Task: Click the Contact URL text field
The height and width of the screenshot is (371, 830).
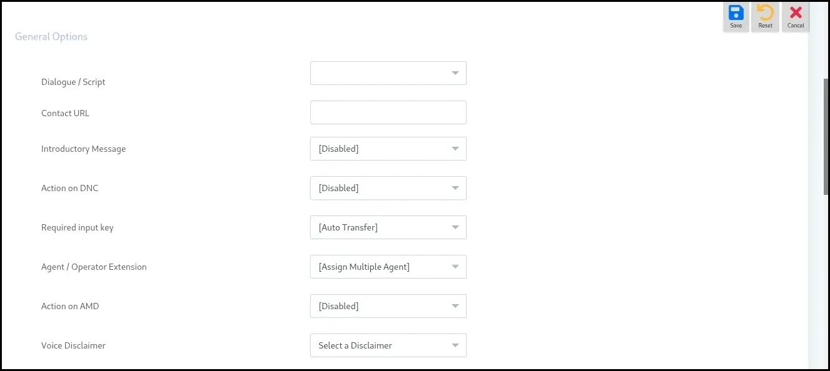Action: [388, 112]
